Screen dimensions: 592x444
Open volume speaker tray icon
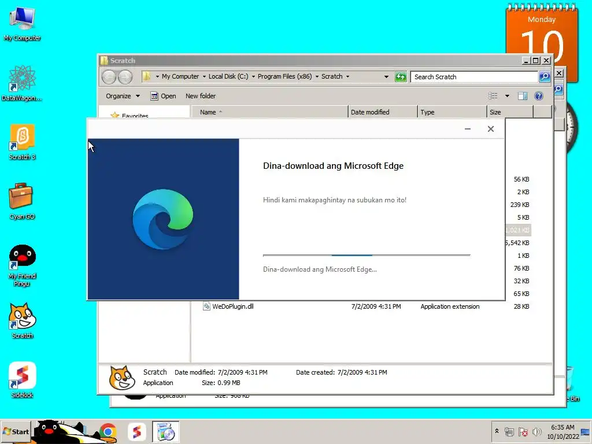pyautogui.click(x=536, y=431)
